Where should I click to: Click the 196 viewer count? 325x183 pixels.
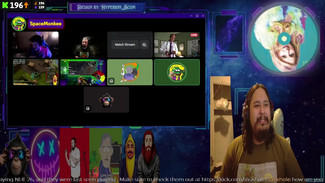click(17, 5)
